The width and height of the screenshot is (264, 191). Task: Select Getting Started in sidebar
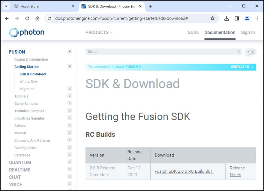coord(26,67)
